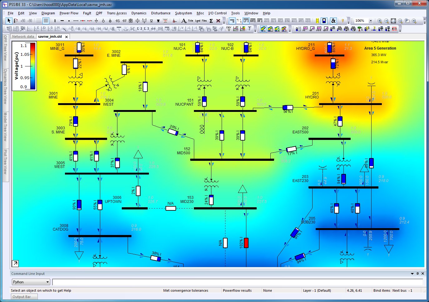The image size is (429, 302).
Task: Click the zoom to fit extents icon
Action: (393, 21)
